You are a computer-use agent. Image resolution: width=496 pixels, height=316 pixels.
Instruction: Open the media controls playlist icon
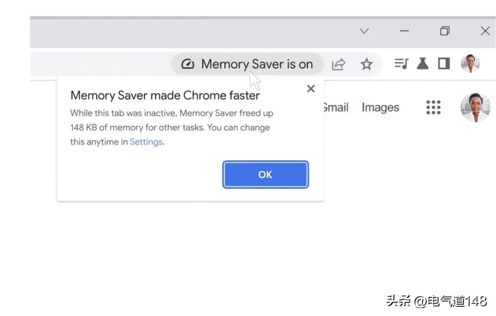pos(401,63)
